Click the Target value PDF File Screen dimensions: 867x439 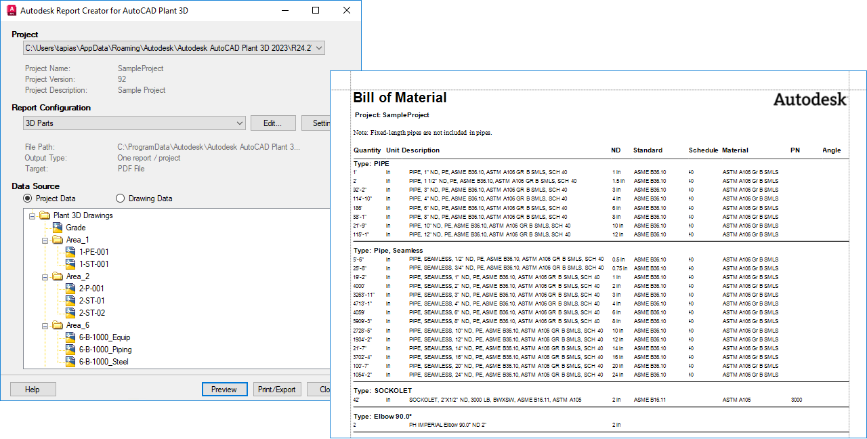[x=131, y=169]
